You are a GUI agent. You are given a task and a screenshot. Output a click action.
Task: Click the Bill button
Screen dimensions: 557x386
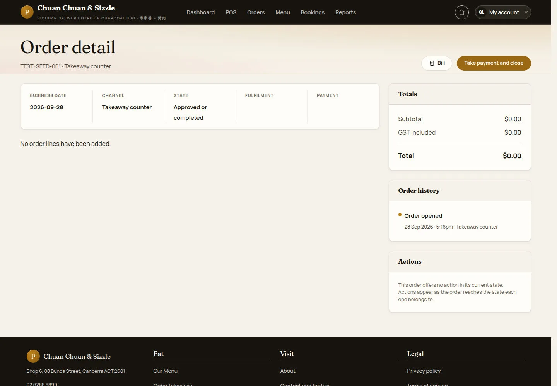(x=437, y=63)
